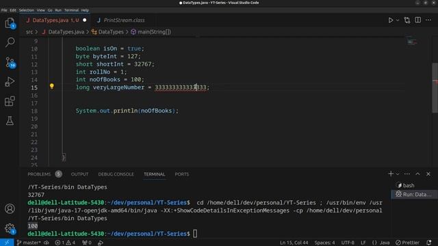Open the Explorer view in activity bar
The height and width of the screenshot is (246, 438).
click(x=10, y=23)
